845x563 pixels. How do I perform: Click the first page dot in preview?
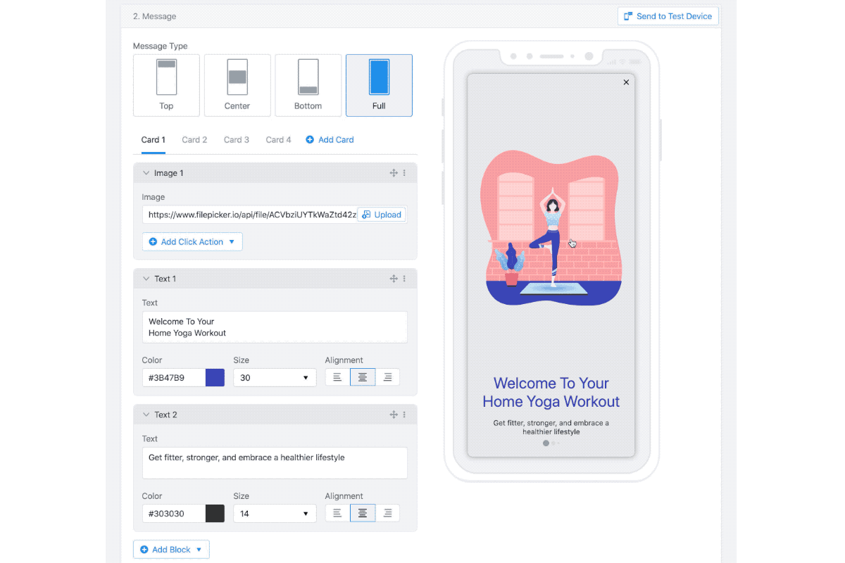tap(546, 443)
